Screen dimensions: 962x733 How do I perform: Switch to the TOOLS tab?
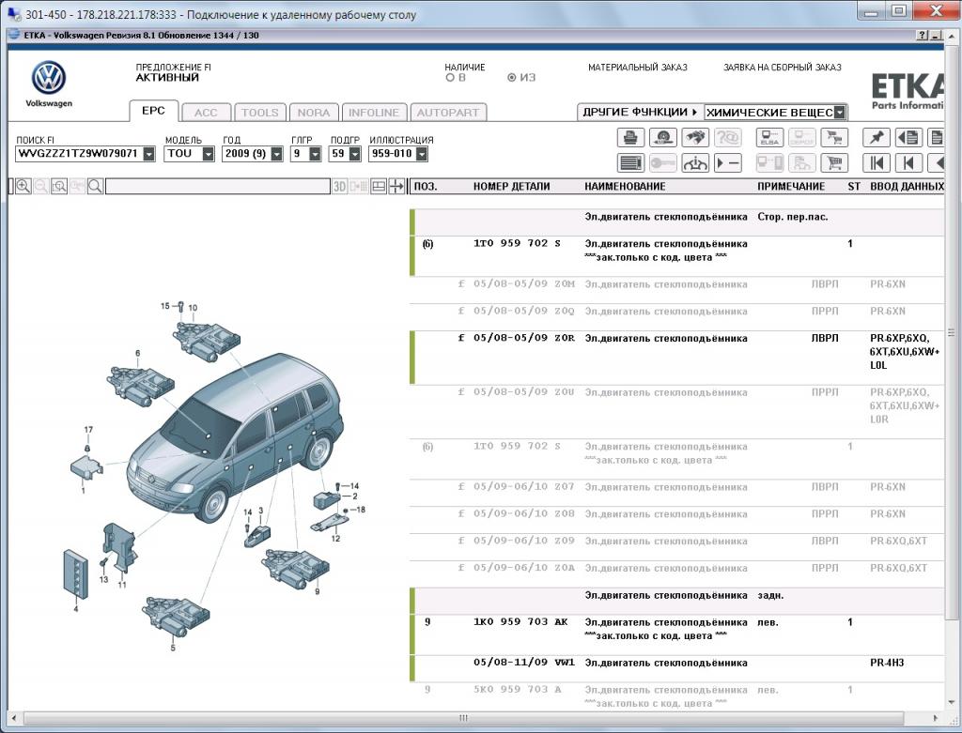259,113
